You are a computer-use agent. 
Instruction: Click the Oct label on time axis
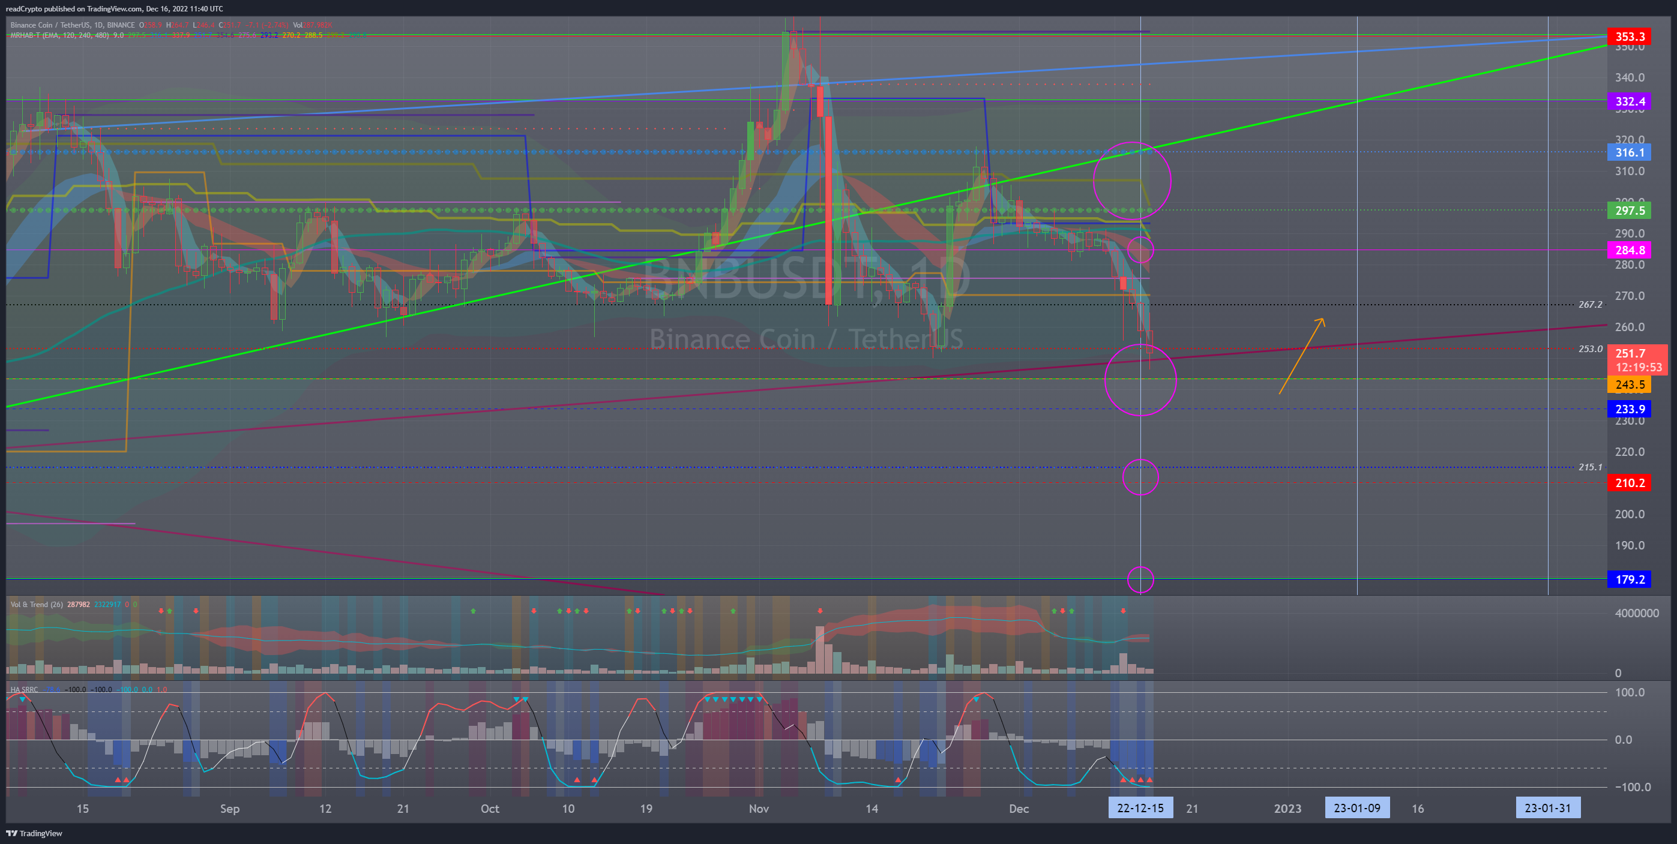(490, 809)
